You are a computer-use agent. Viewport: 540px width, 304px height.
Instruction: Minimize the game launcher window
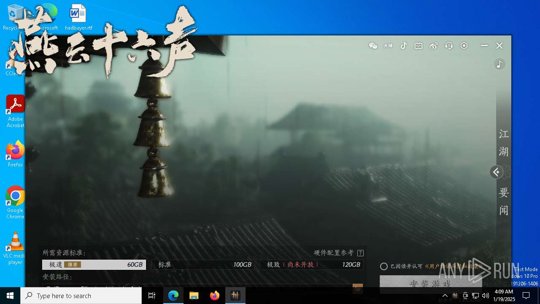coord(484,46)
